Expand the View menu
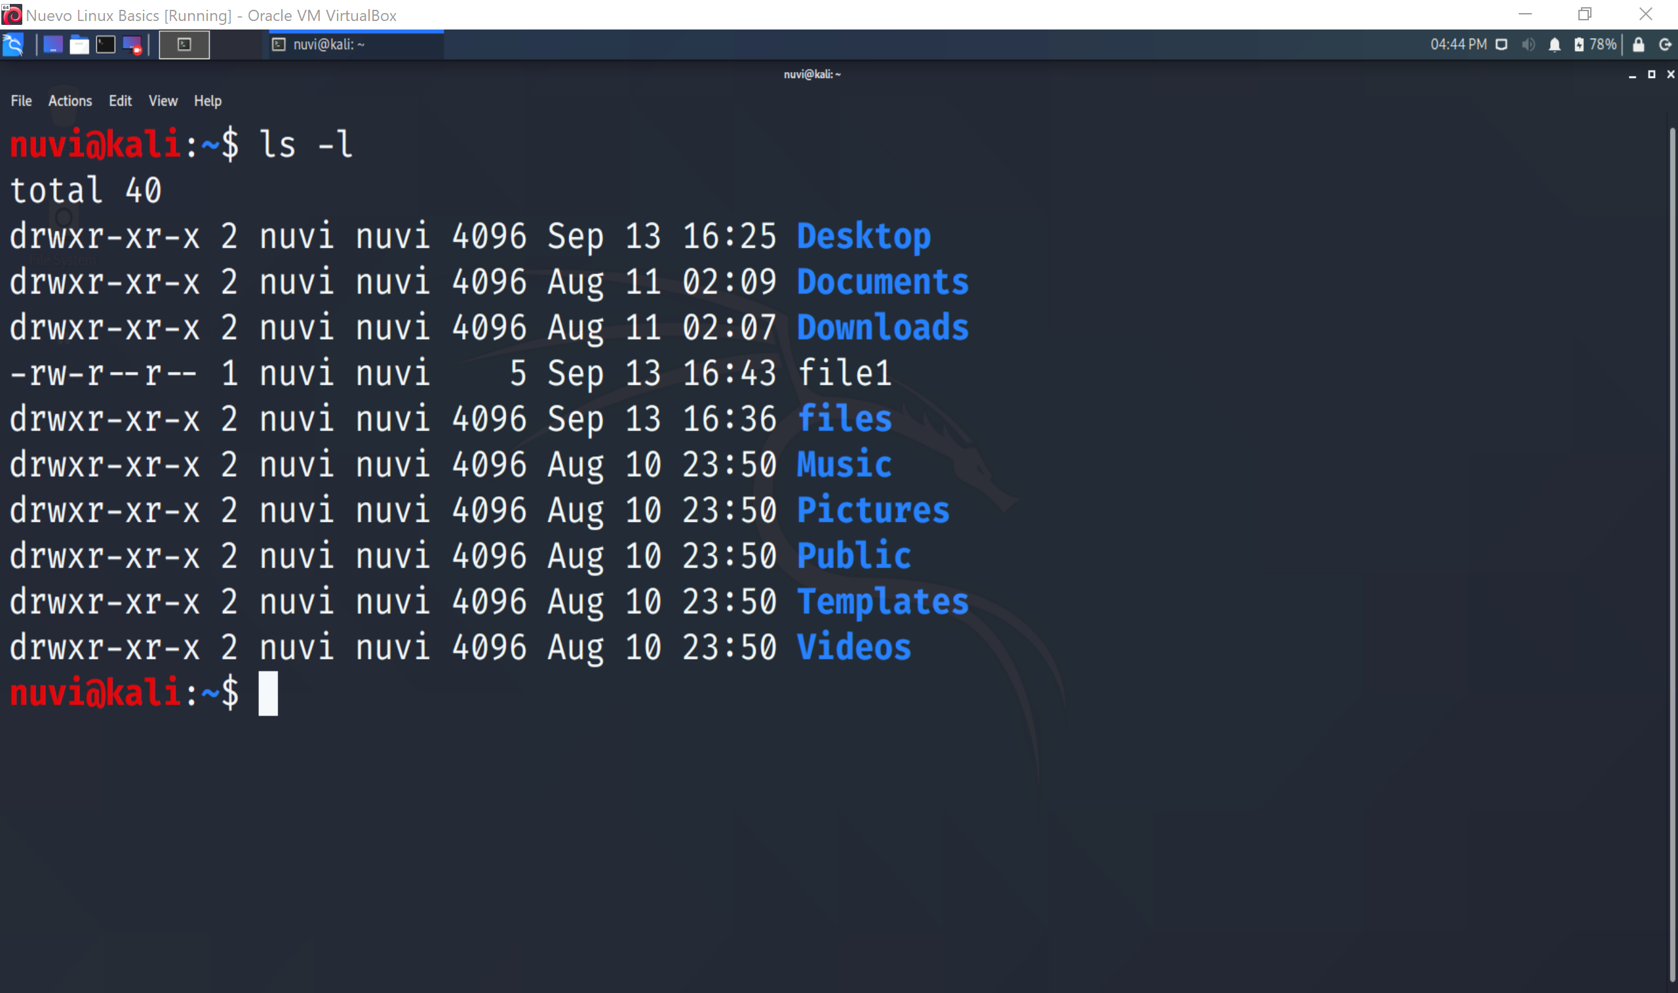This screenshot has width=1678, height=993. click(x=163, y=100)
